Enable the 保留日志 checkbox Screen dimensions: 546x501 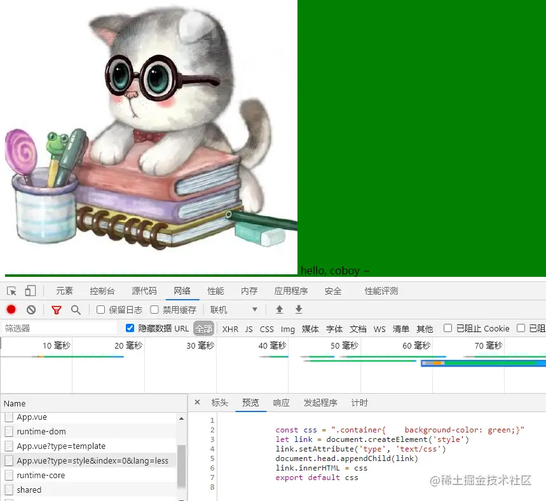point(100,310)
